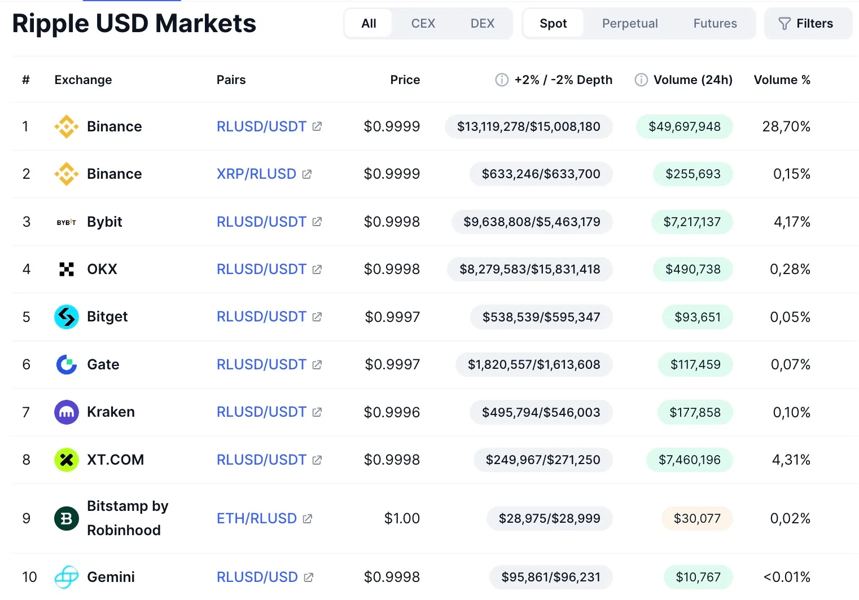Open external link icon for RLUSD/USD Gemini pair

[x=309, y=577]
